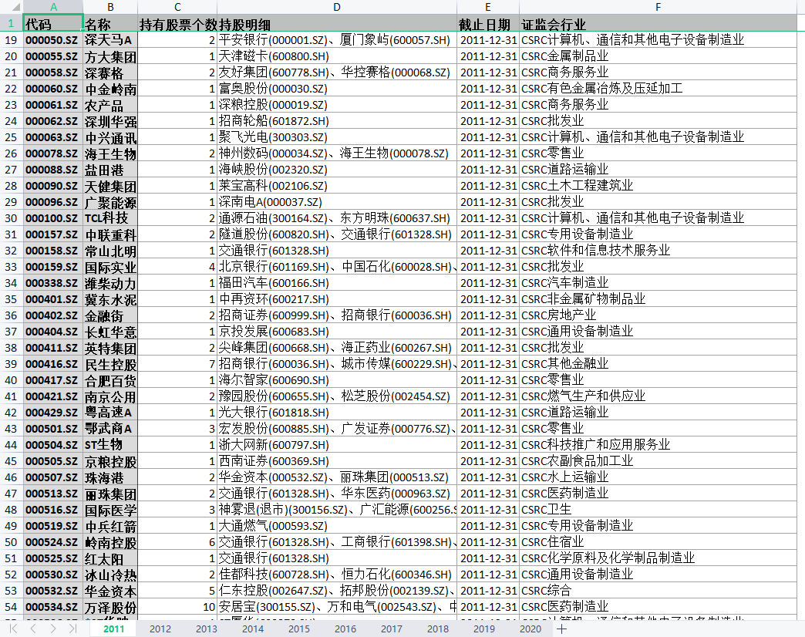Open the 2018 sheet tab
The height and width of the screenshot is (637, 805).
click(437, 629)
